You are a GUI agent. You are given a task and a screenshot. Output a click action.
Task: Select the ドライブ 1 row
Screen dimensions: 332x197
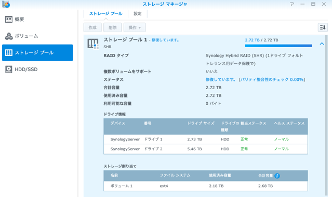[206, 139]
